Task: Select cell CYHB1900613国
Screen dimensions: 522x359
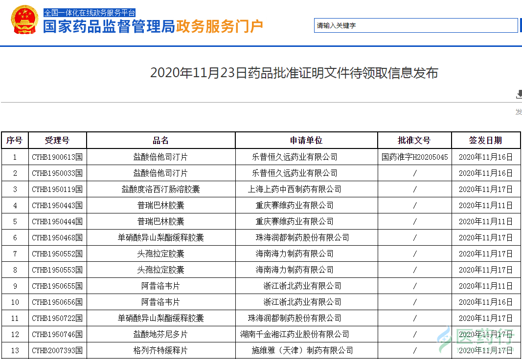Action: tap(57, 157)
